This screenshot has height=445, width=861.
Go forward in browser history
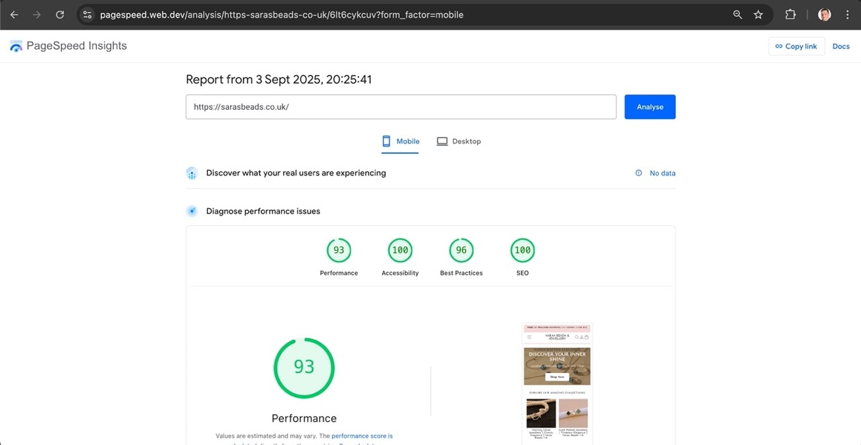[37, 14]
